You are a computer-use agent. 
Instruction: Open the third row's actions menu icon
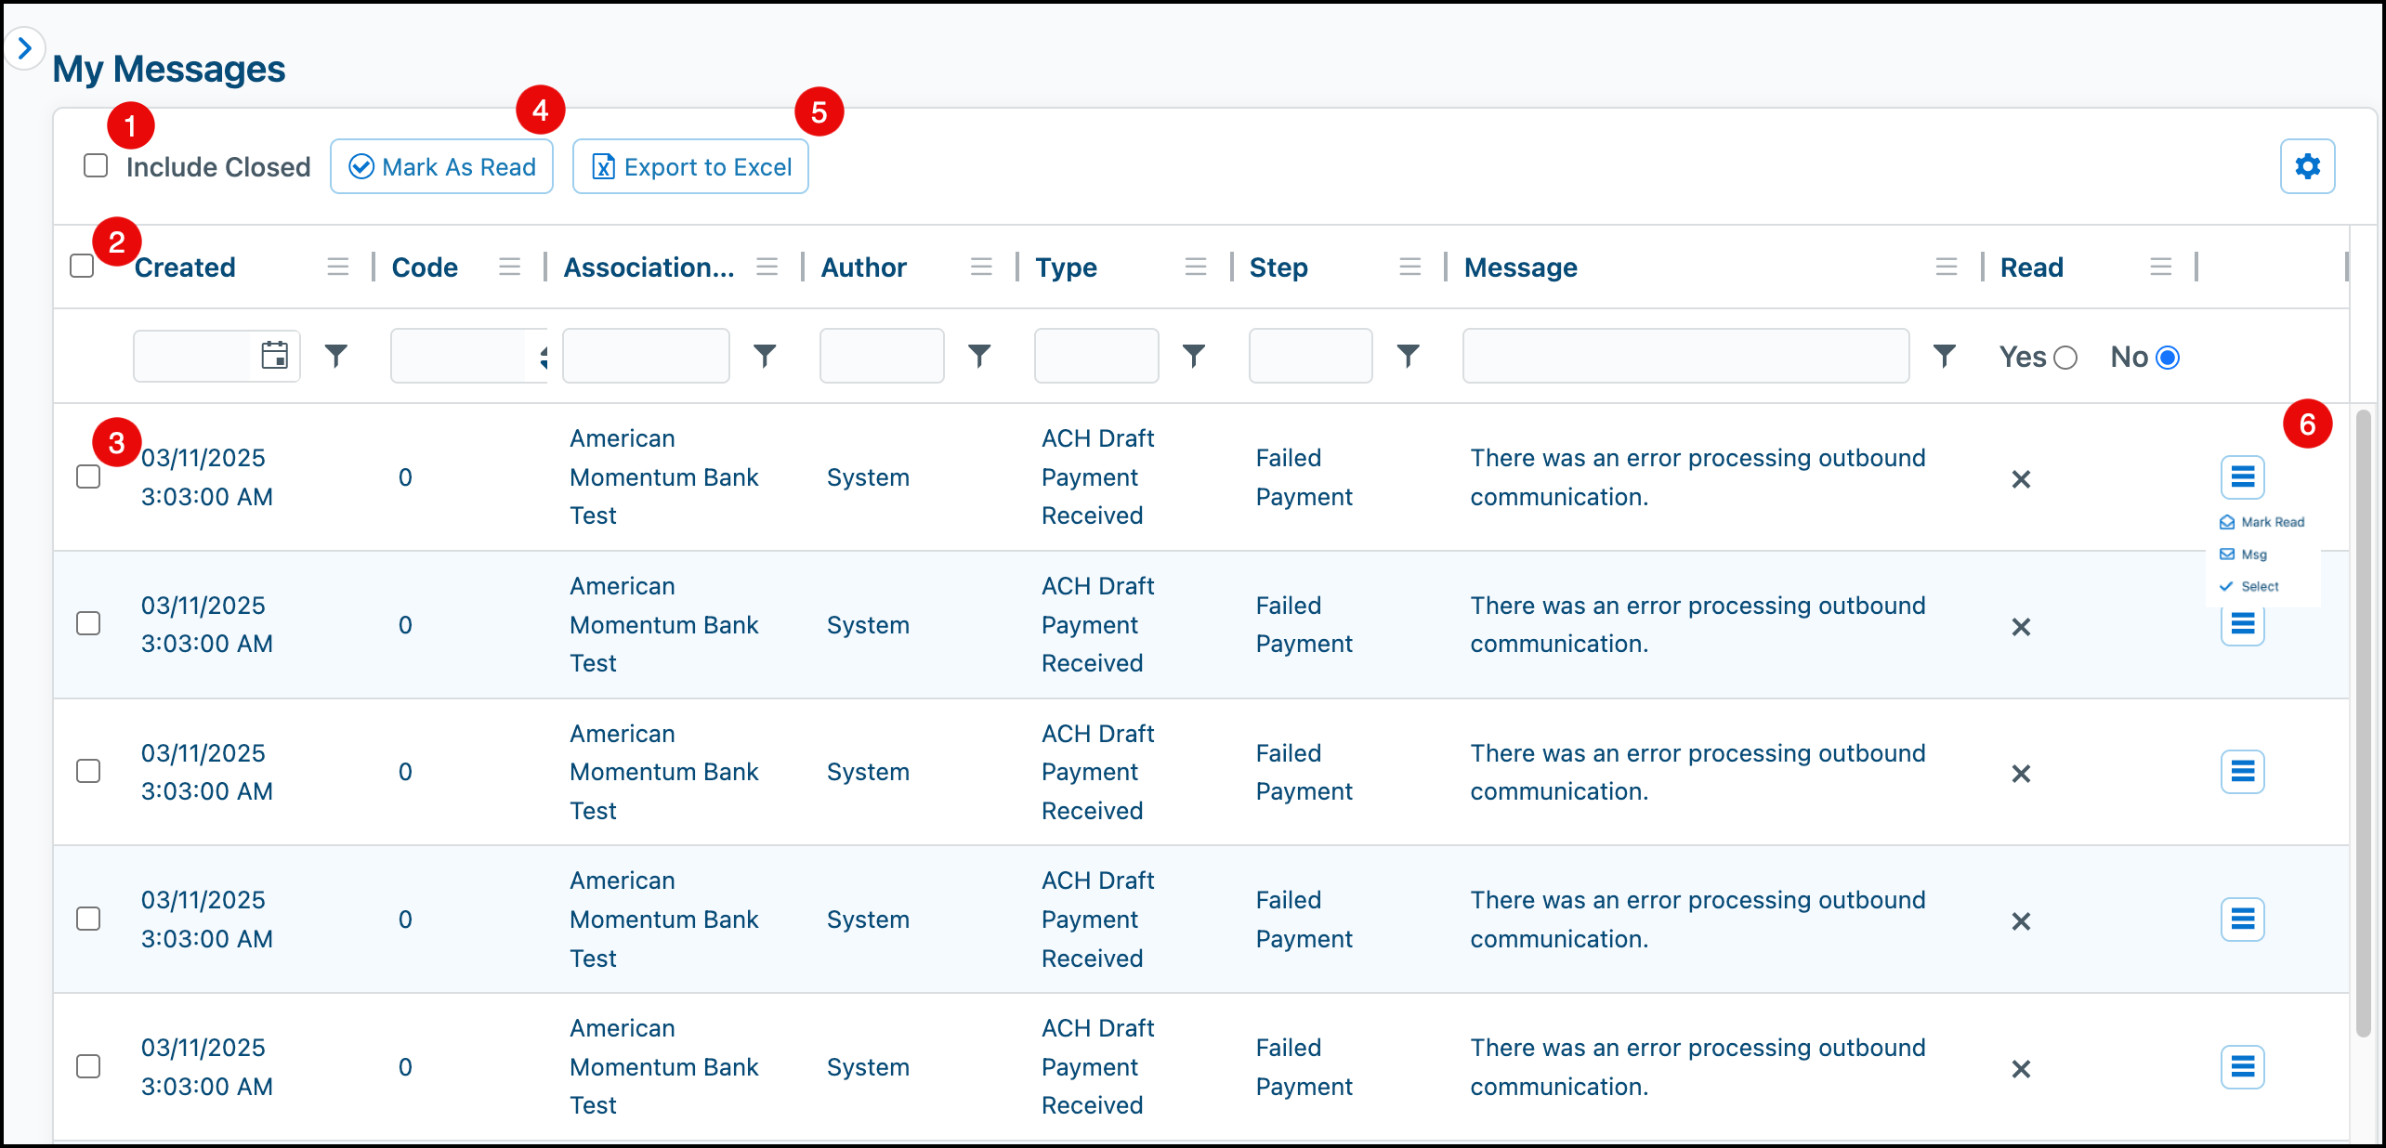[2242, 772]
